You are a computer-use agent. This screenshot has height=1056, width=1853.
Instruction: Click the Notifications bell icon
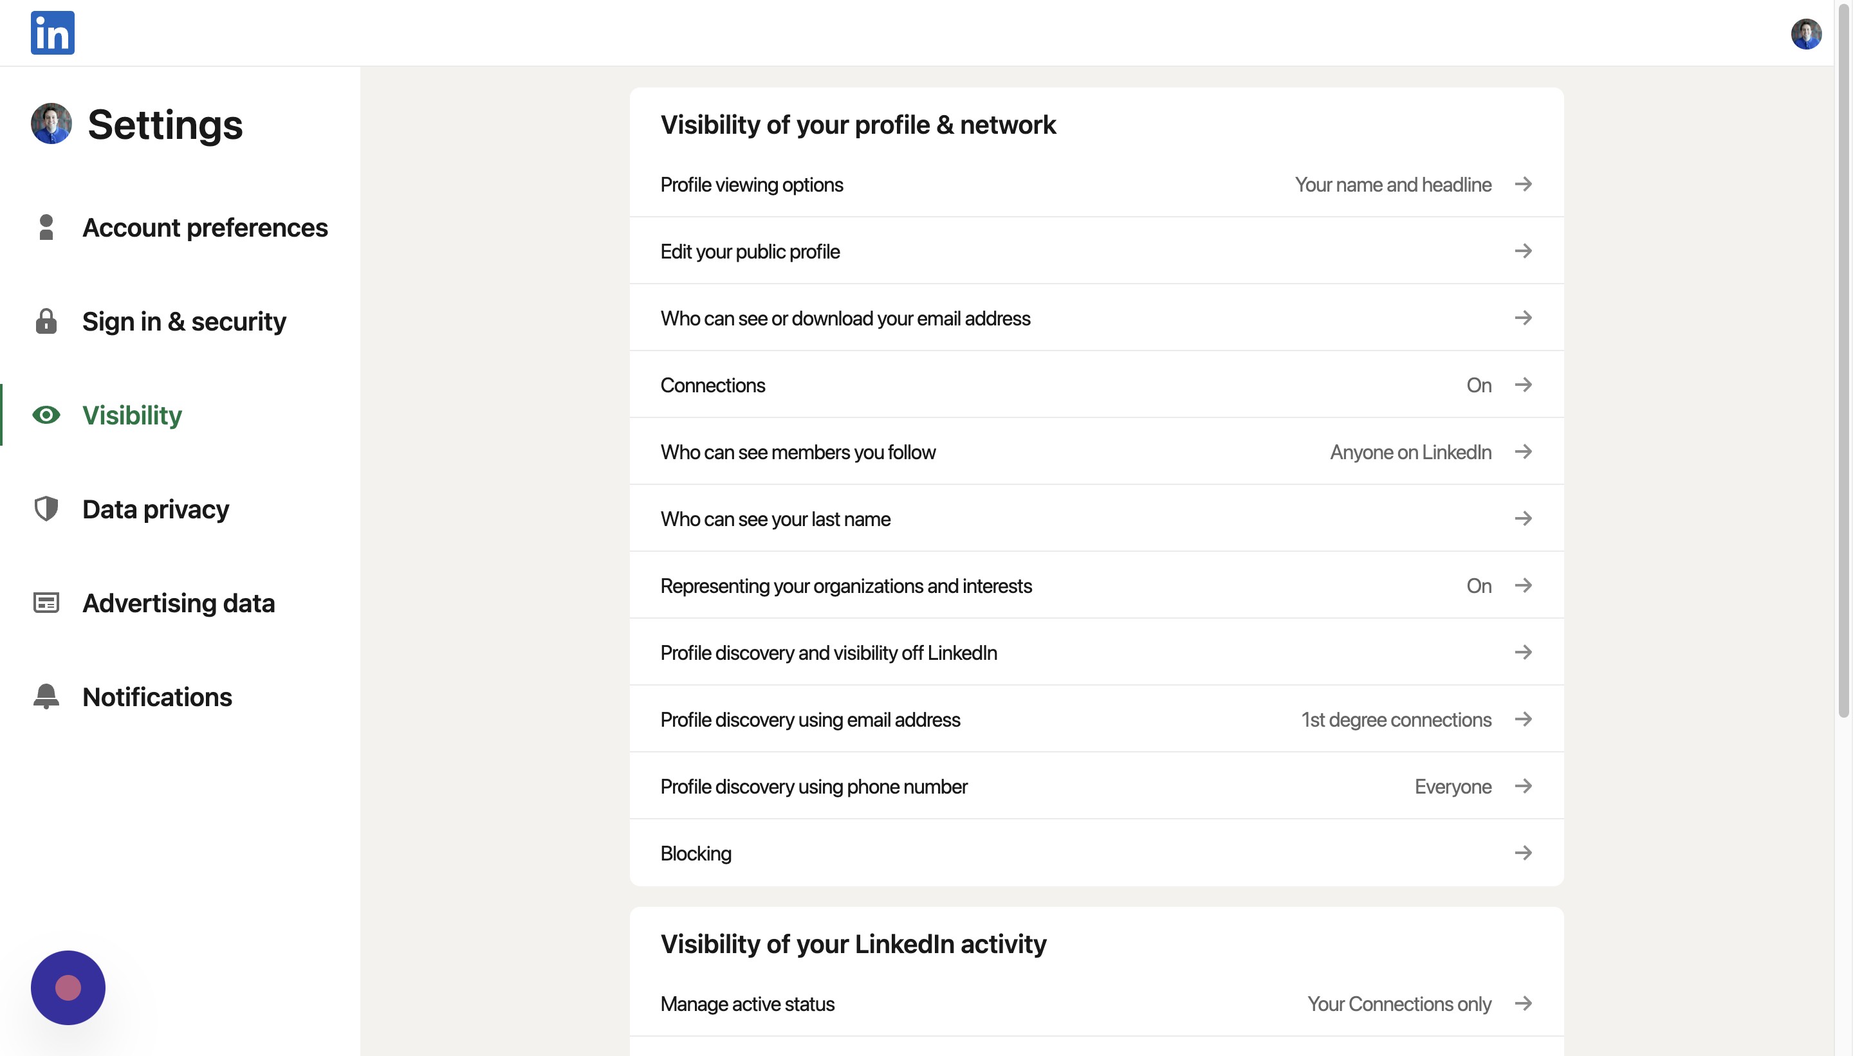coord(46,696)
